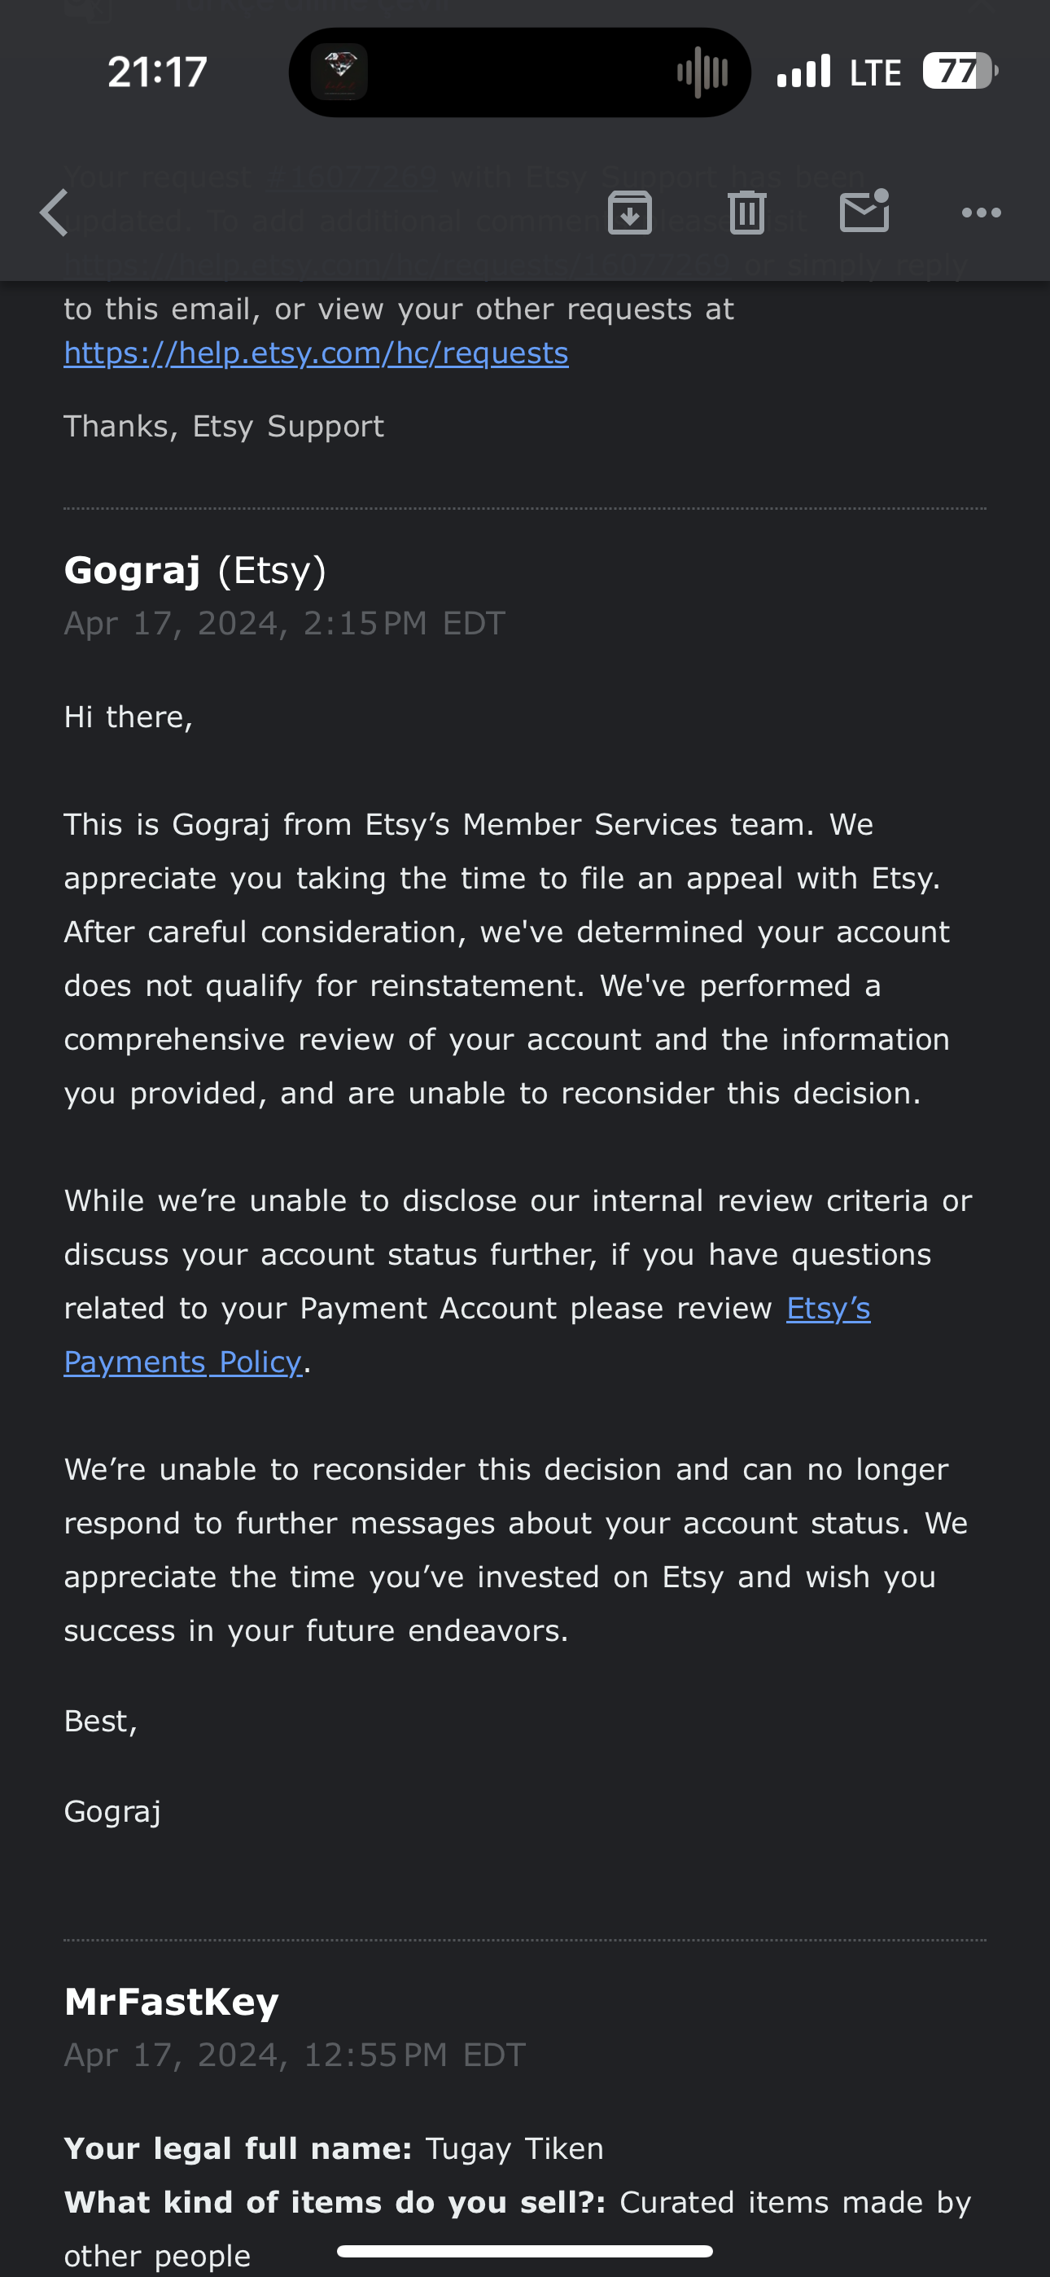Screen dimensions: 1050x2277
Task: Archive this email with the box icon
Action: coord(629,213)
